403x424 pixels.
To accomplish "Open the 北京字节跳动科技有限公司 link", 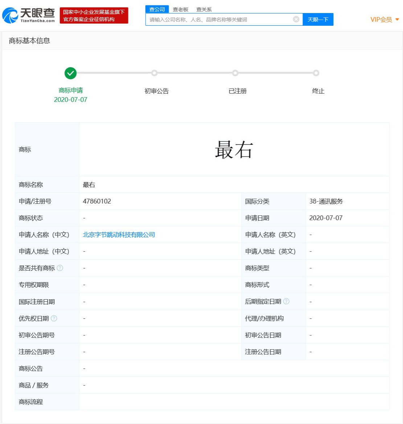I will tap(119, 235).
